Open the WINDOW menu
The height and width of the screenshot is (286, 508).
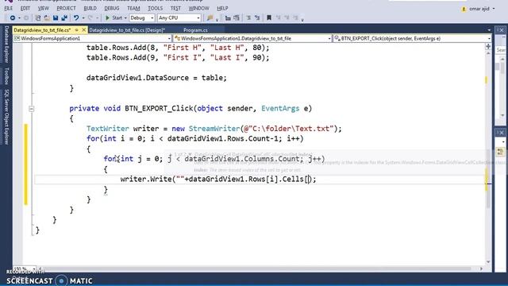[199, 8]
